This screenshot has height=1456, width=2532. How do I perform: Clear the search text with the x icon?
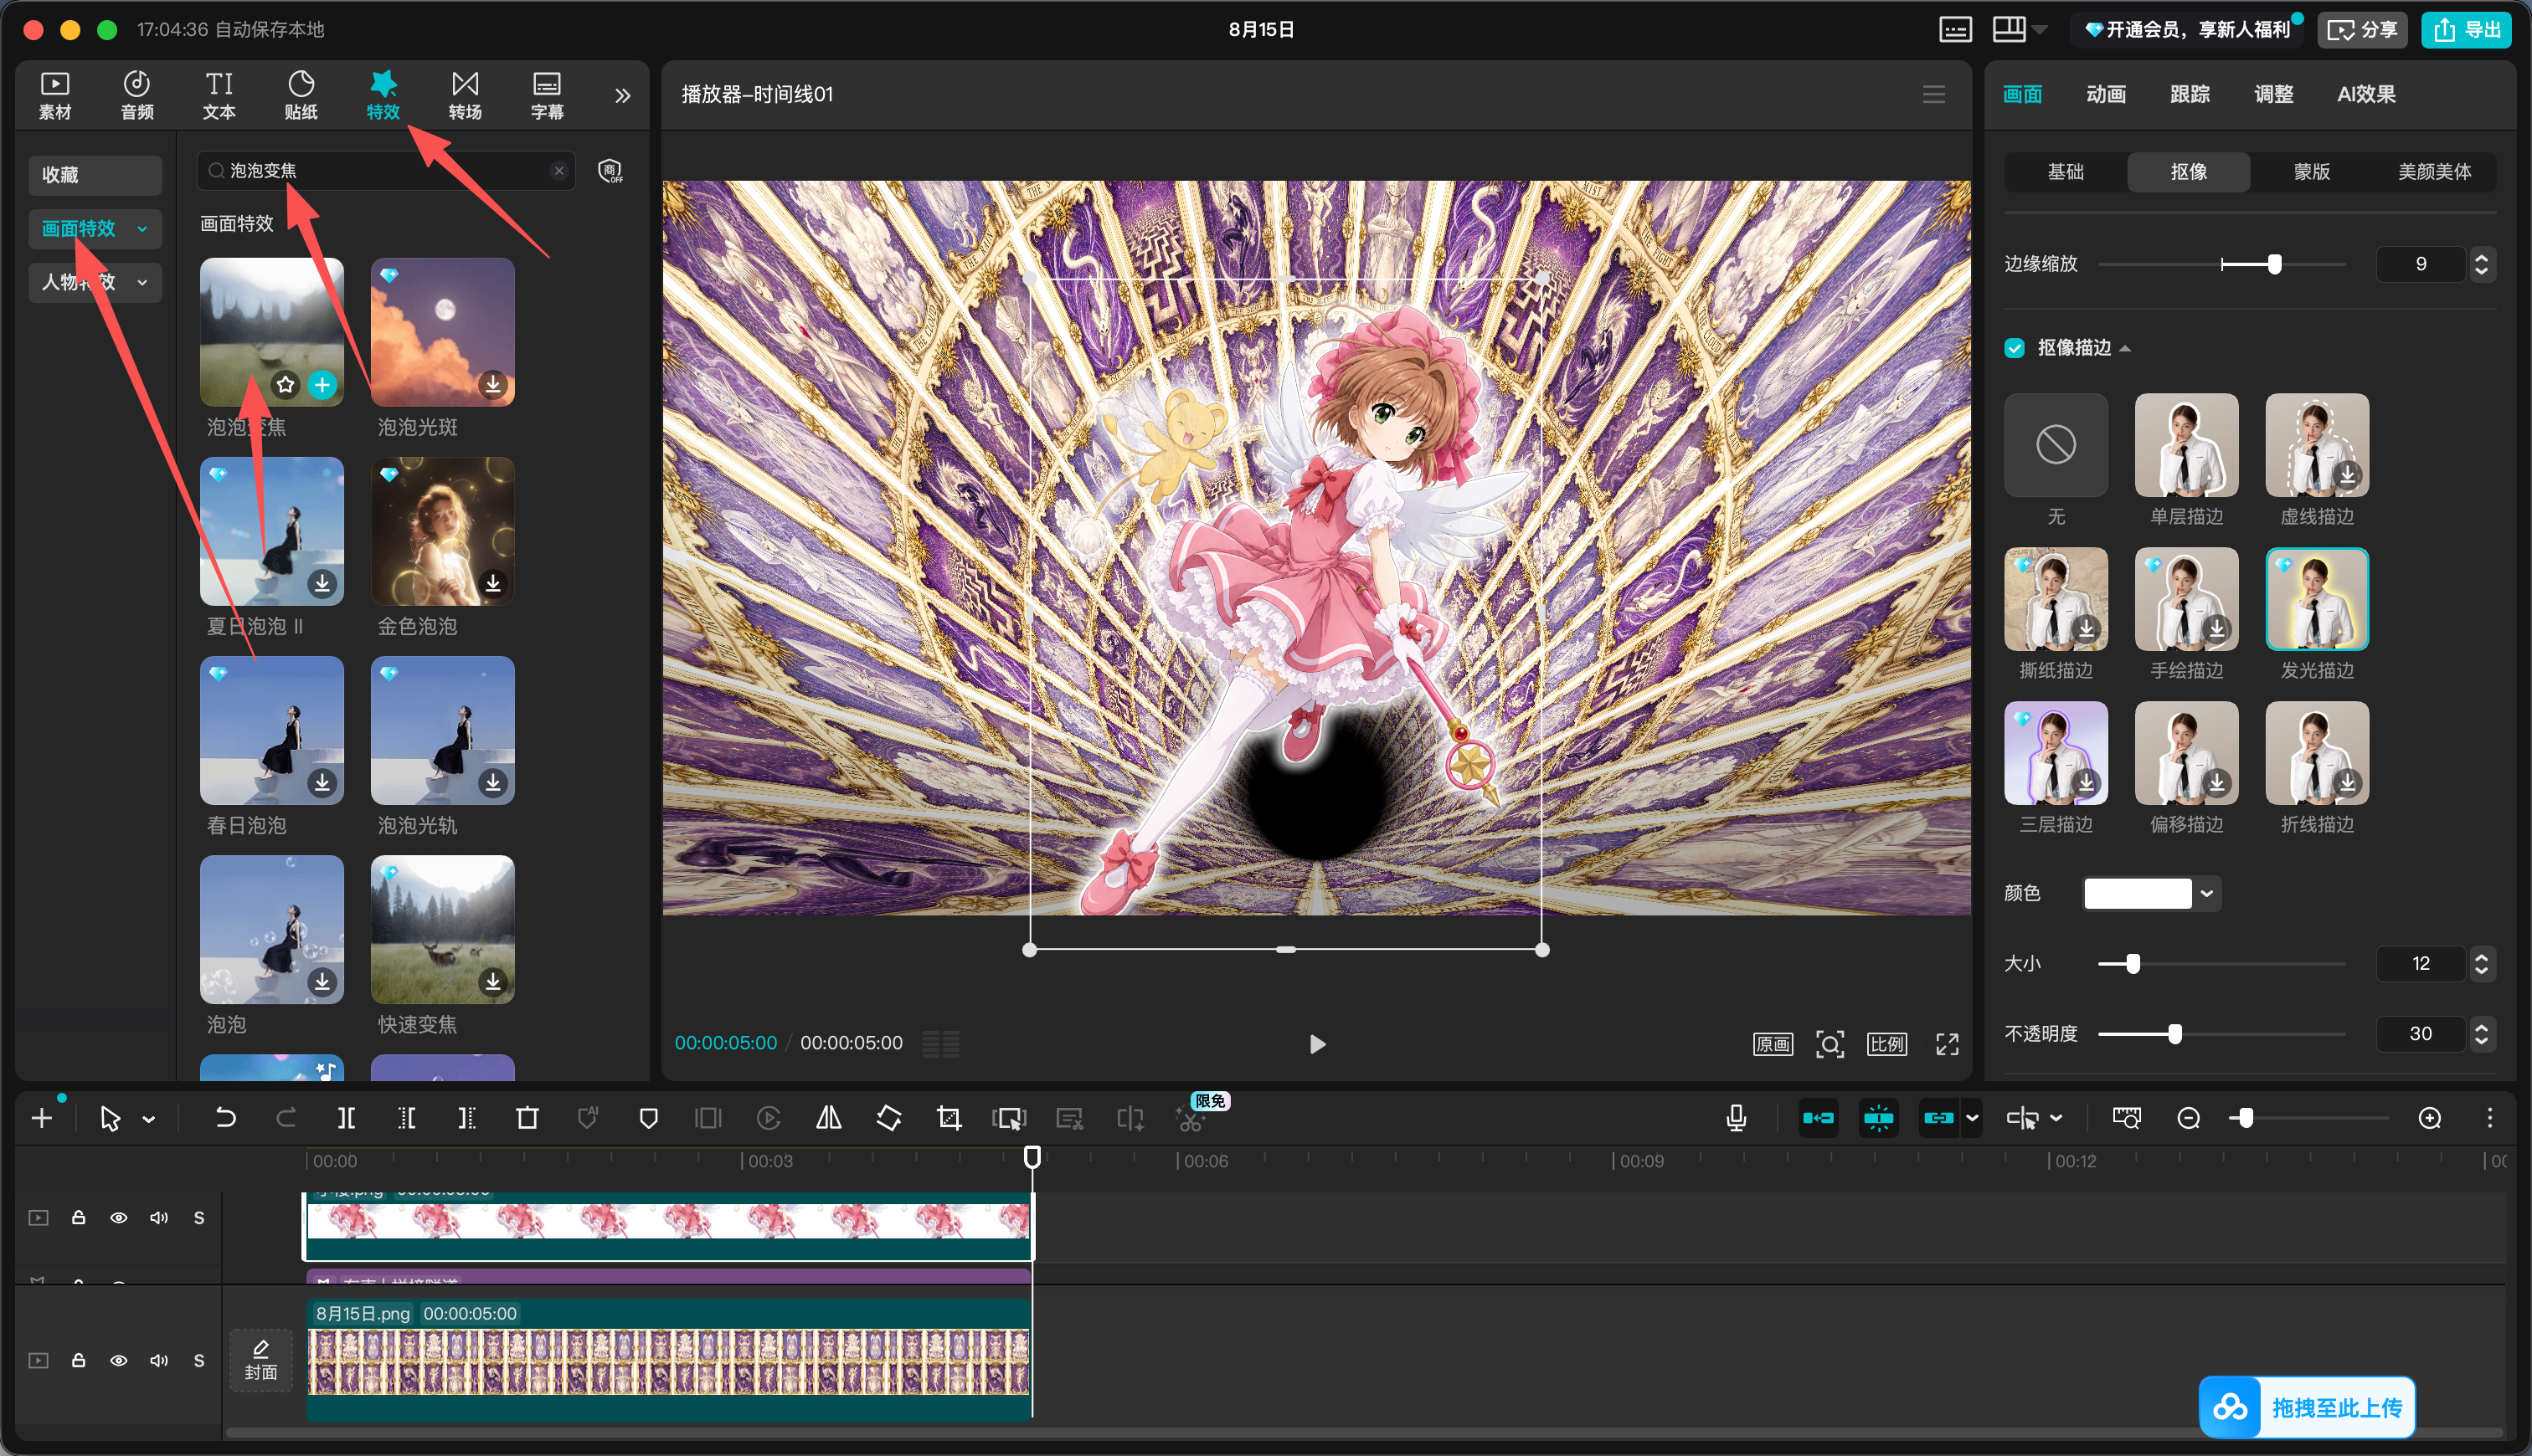pos(559,171)
